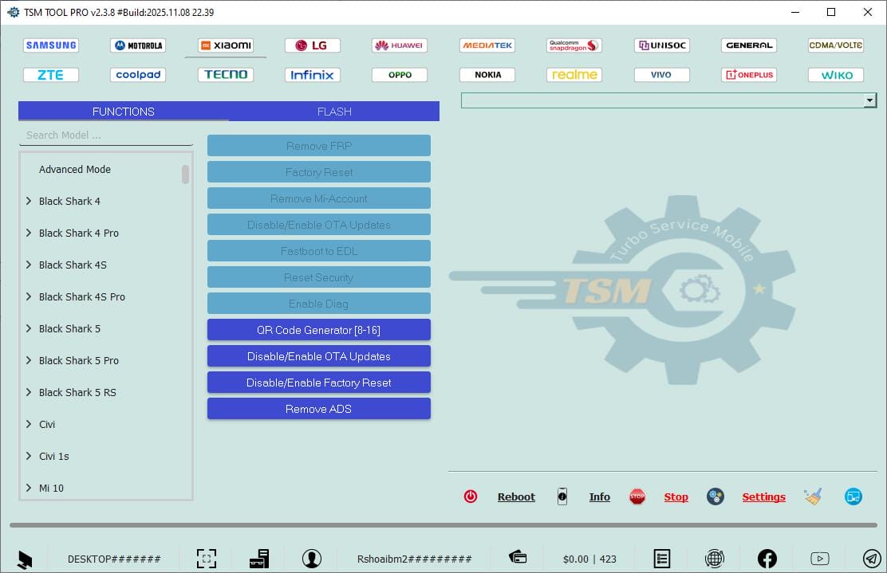Open device details via the phone info icon
887x573 pixels.
coord(562,496)
